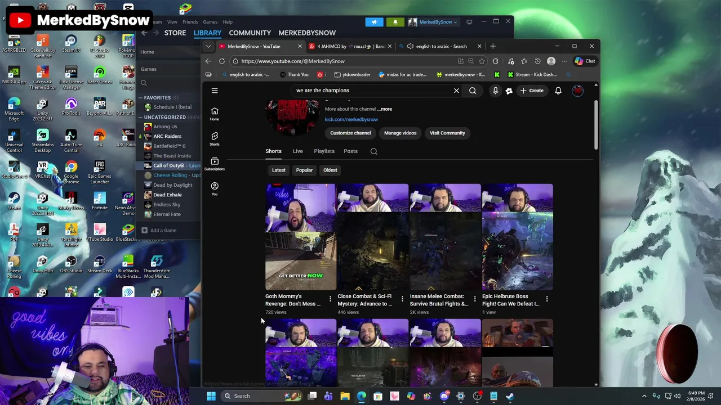Favorite this page with the star icon
721x405 pixels.
coord(482,61)
